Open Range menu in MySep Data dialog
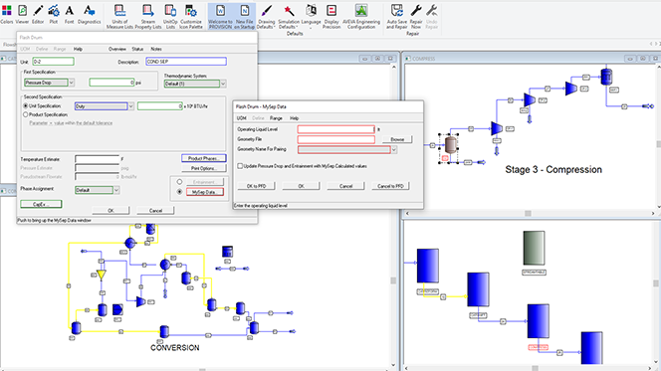The image size is (661, 371). pos(276,118)
